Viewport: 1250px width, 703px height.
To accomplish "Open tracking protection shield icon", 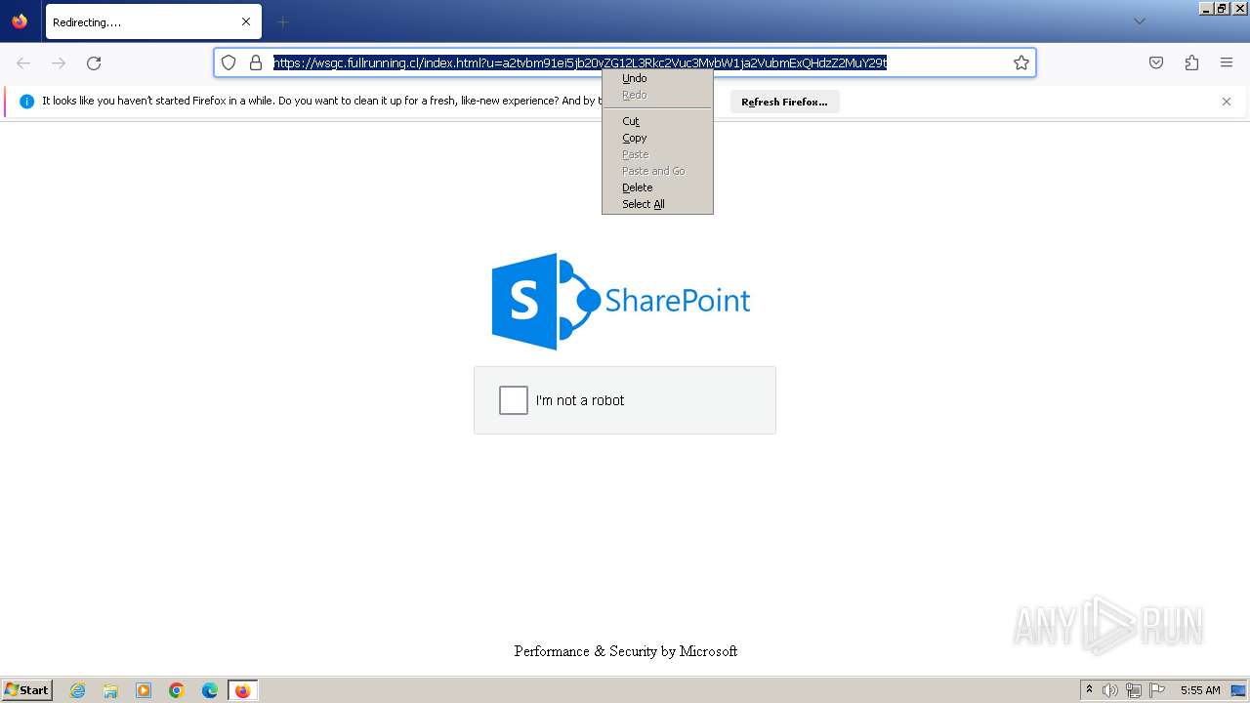I will pos(229,62).
